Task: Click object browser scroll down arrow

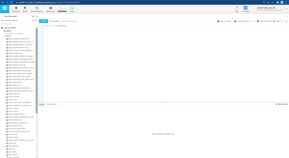Action: coord(37,157)
